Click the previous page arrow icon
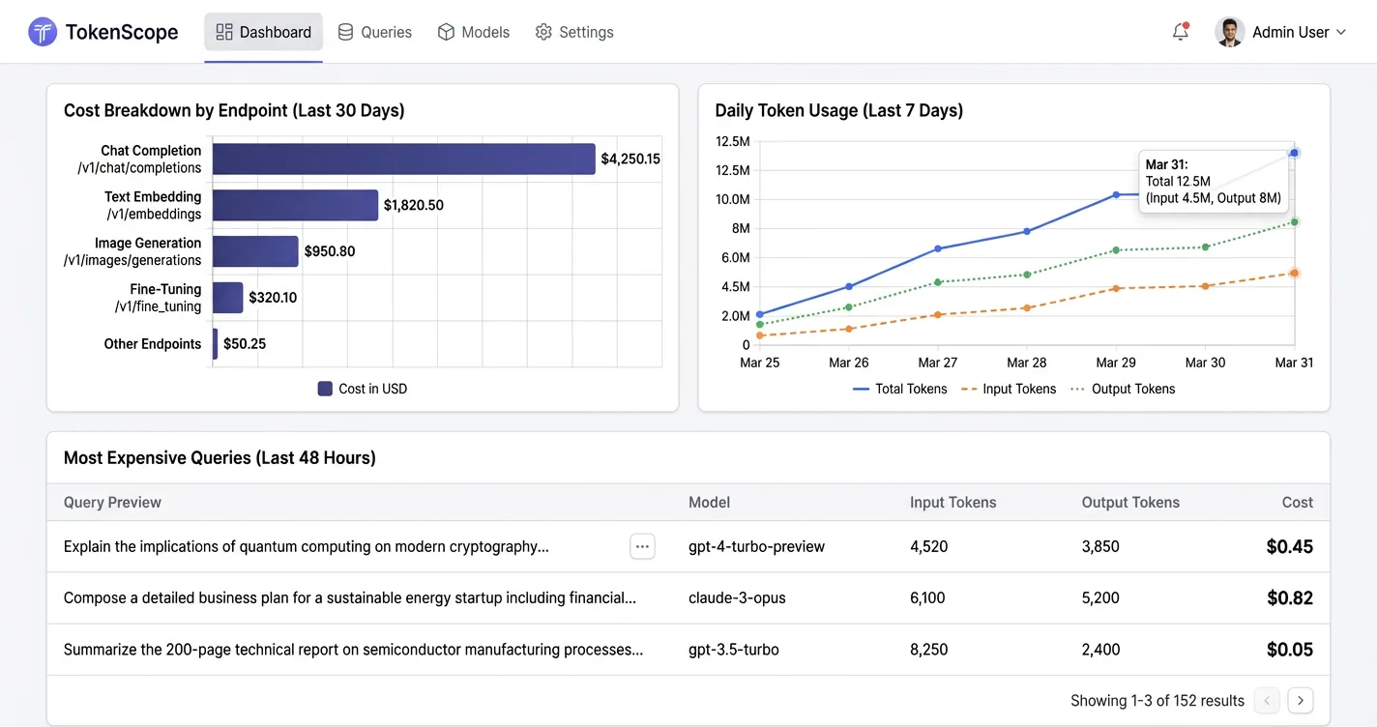1377x727 pixels. click(x=1267, y=700)
